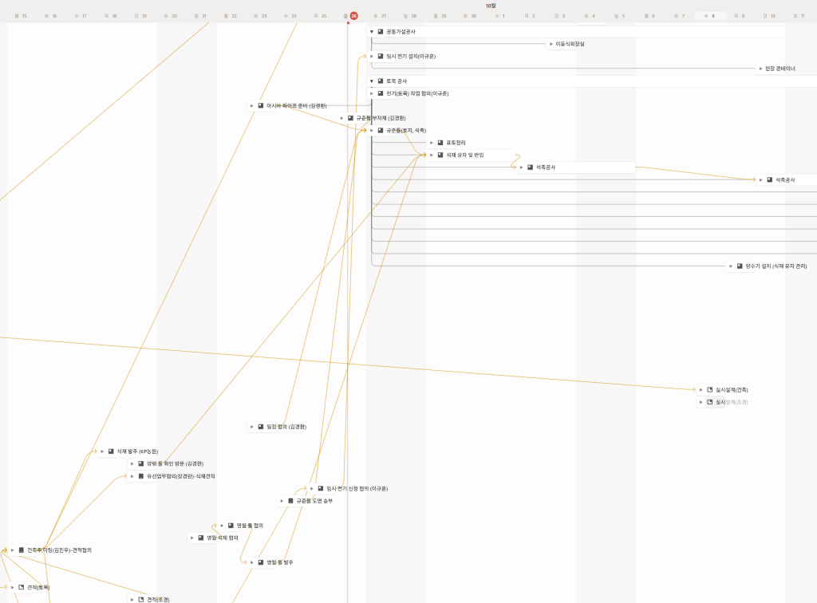Expand the 석축공사 task disclosure triangle
Screen dimensions: 817x603
coord(521,167)
